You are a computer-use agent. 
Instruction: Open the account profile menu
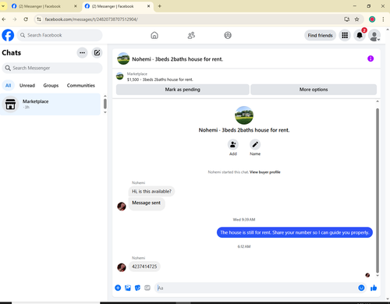click(374, 36)
